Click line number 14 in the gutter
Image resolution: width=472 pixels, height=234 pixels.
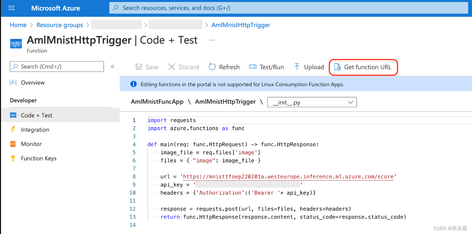click(x=133, y=225)
